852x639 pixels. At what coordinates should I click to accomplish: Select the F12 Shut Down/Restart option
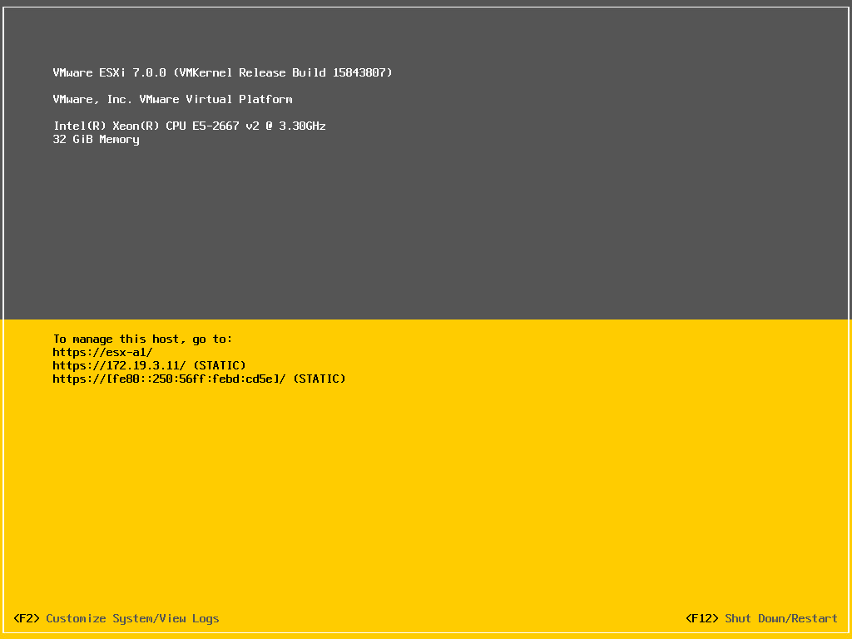(x=761, y=618)
